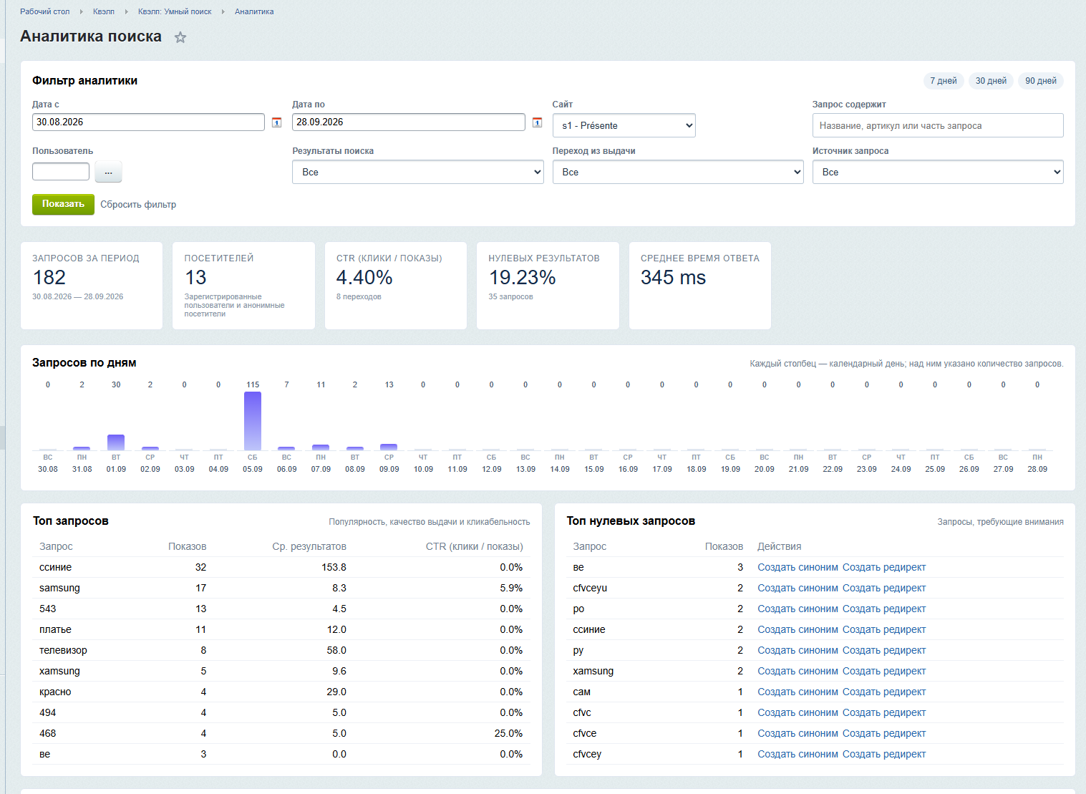The image size is (1086, 794).
Task: Expand the Переход из выдачи dropdown
Action: [x=678, y=172]
